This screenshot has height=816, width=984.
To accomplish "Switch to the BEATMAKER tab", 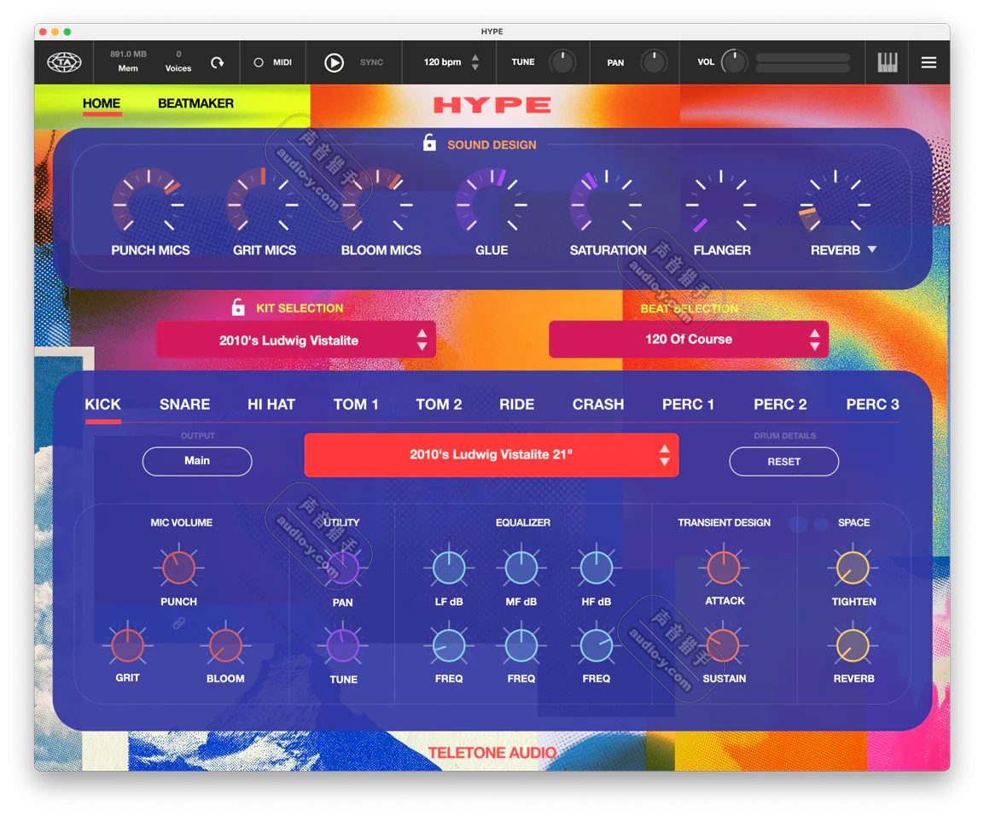I will coord(195,103).
